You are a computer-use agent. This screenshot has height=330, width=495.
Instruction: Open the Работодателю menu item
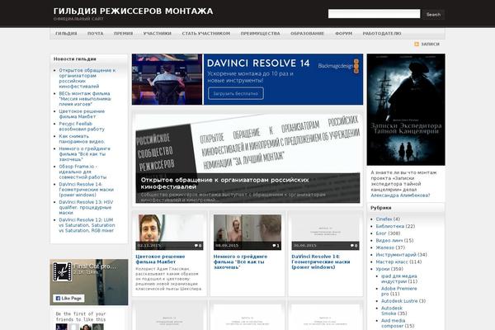pyautogui.click(x=382, y=34)
